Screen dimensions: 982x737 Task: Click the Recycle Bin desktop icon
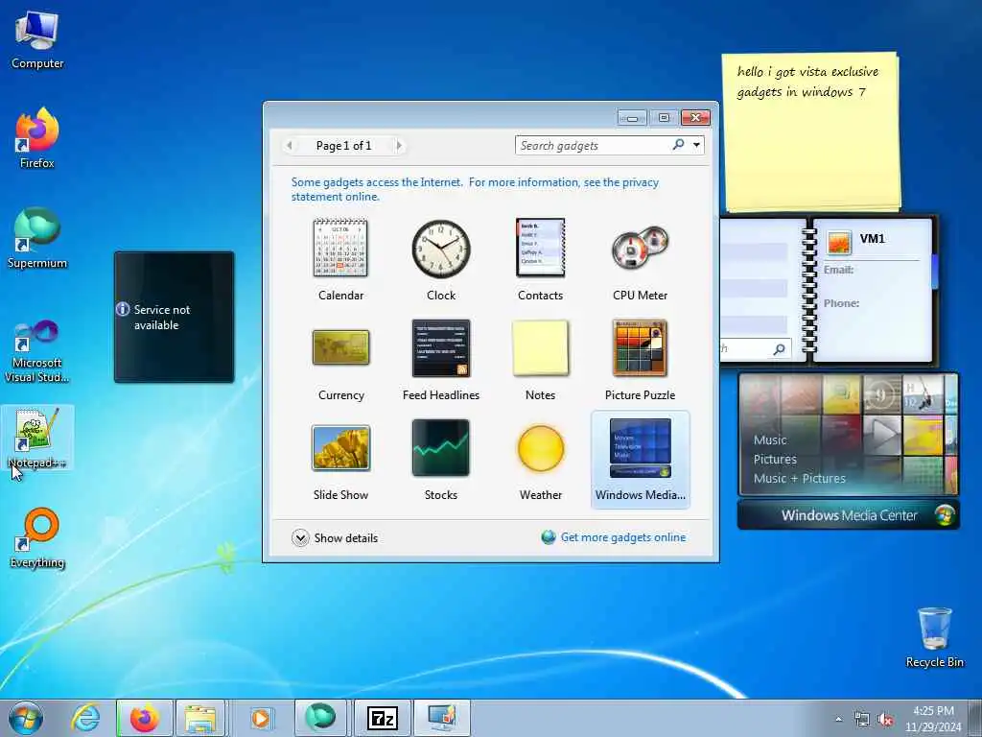(x=934, y=637)
